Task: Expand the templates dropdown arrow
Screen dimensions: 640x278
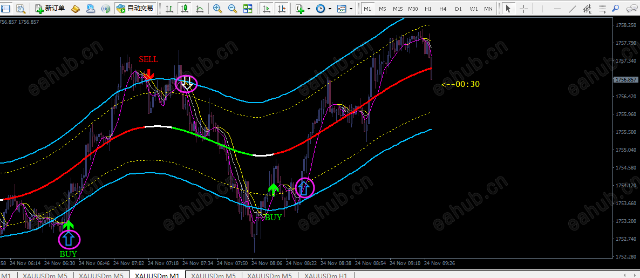Action: click(x=351, y=9)
